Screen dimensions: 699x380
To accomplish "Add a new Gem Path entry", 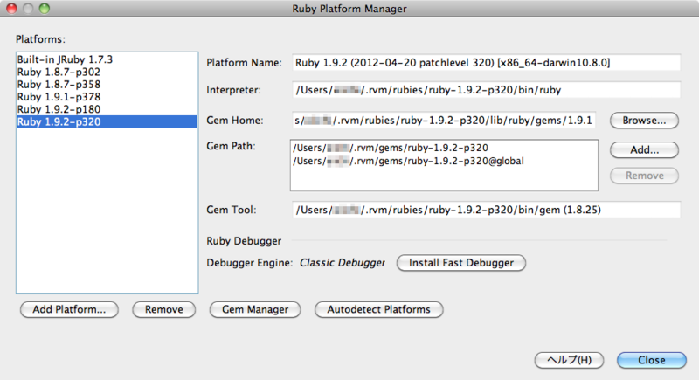I will [x=644, y=149].
